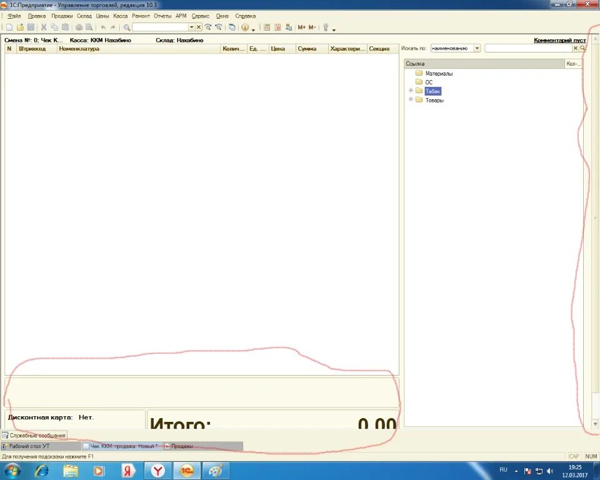Select the Материалы folder
This screenshot has width=600, height=480.
point(439,74)
